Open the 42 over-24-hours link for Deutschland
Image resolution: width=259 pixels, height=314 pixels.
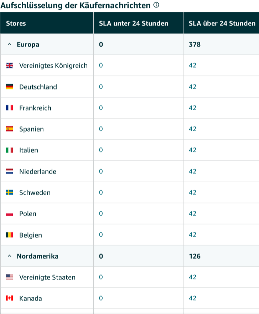[x=193, y=87]
